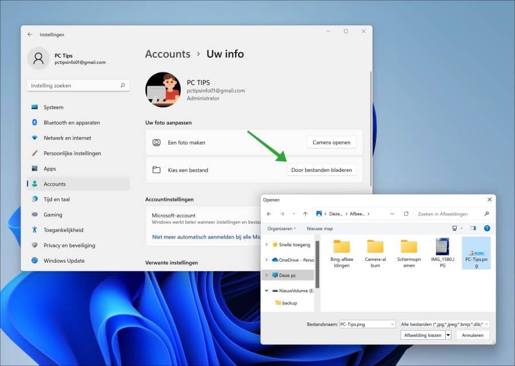Expand Deze pc tree node

(267, 275)
